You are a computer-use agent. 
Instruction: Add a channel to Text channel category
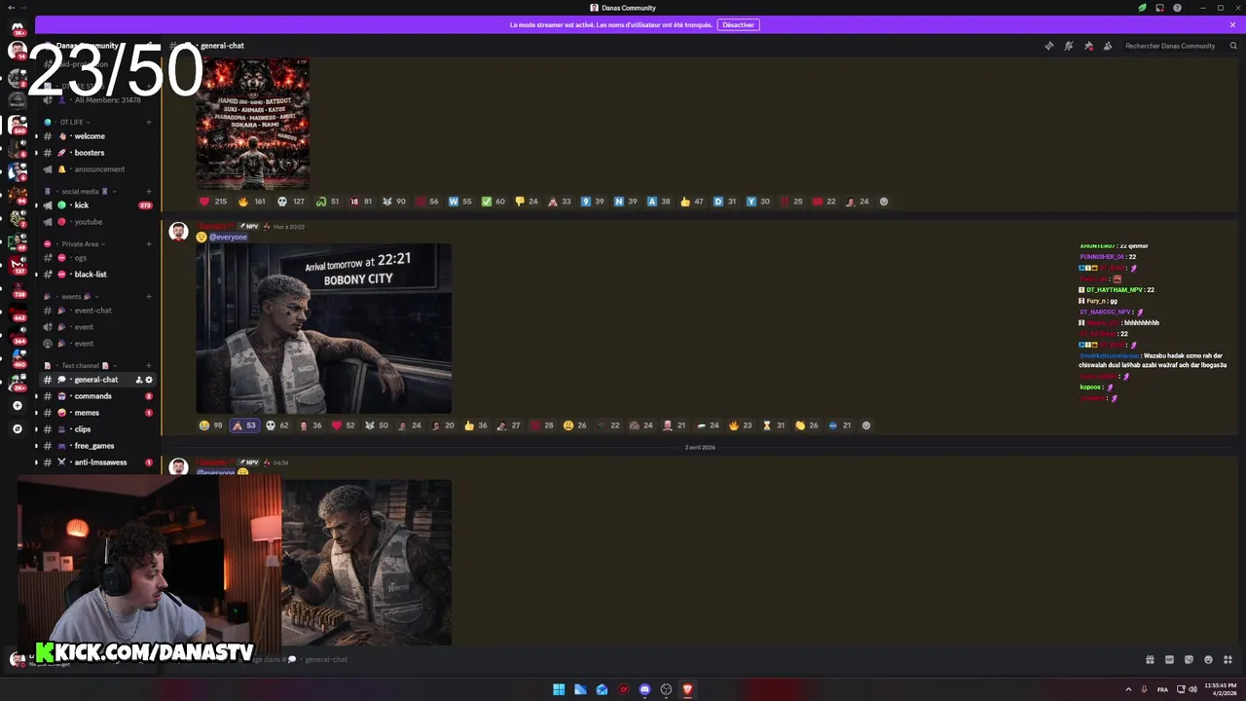pos(149,365)
